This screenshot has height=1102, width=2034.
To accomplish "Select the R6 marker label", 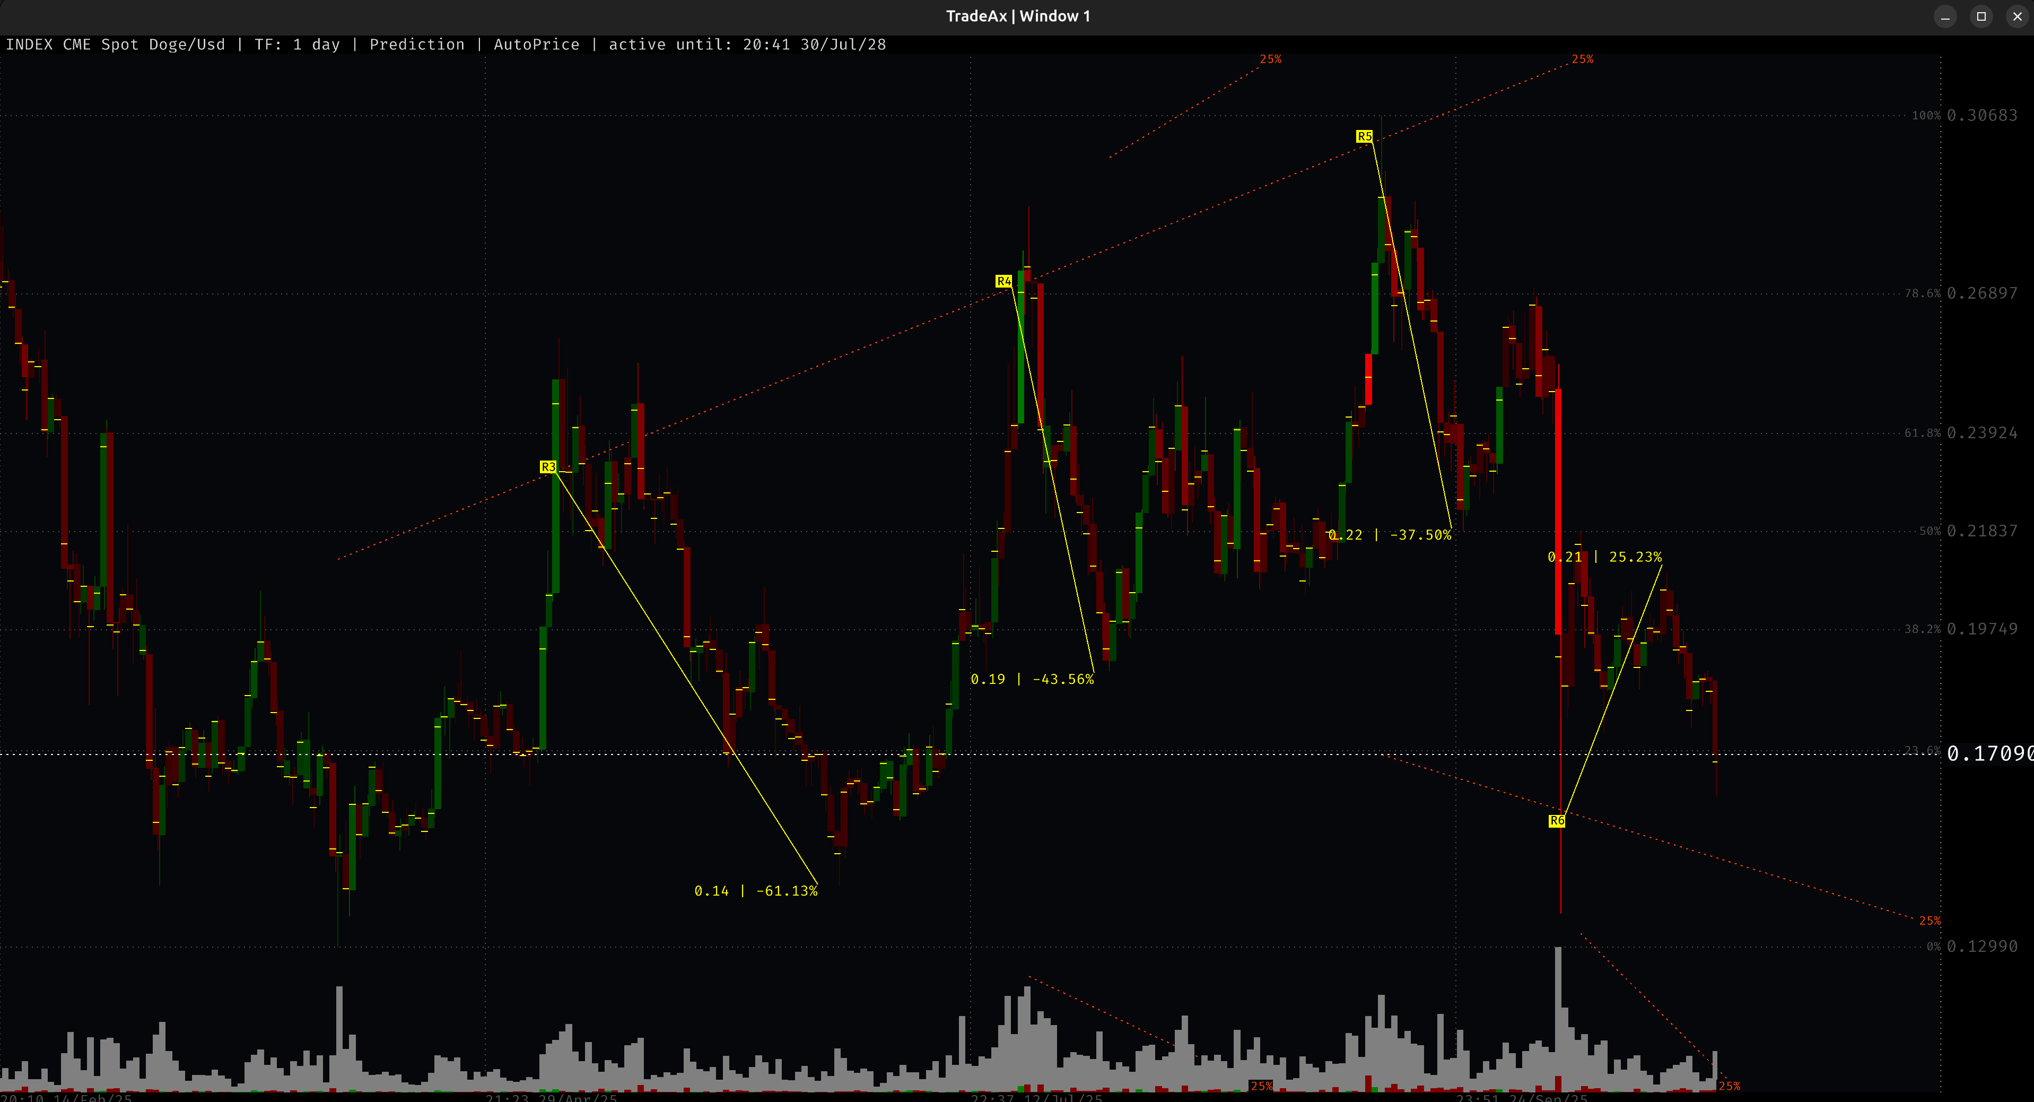I will (x=1557, y=821).
